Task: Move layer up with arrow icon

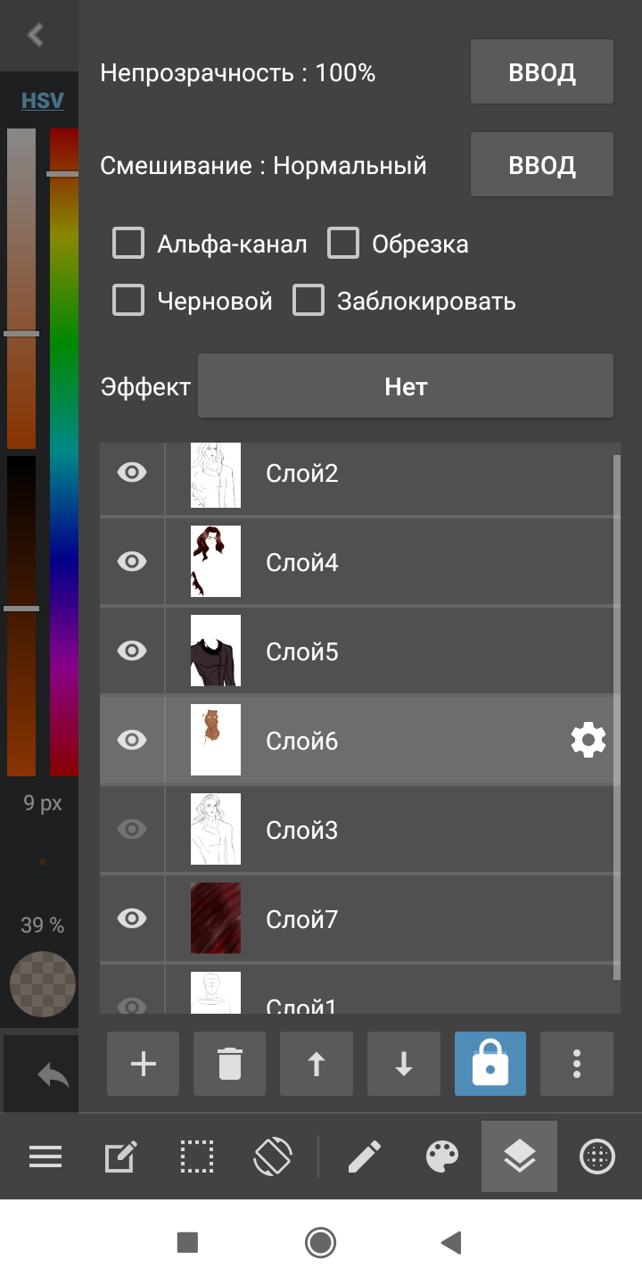Action: pyautogui.click(x=317, y=1063)
